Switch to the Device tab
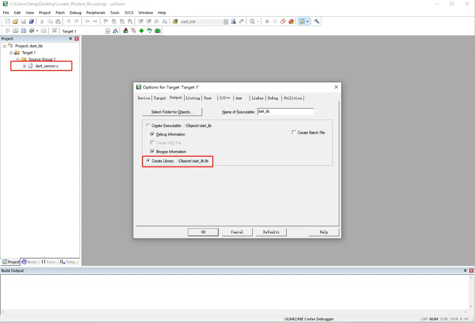Screen dimensions: 475x323 (143, 98)
